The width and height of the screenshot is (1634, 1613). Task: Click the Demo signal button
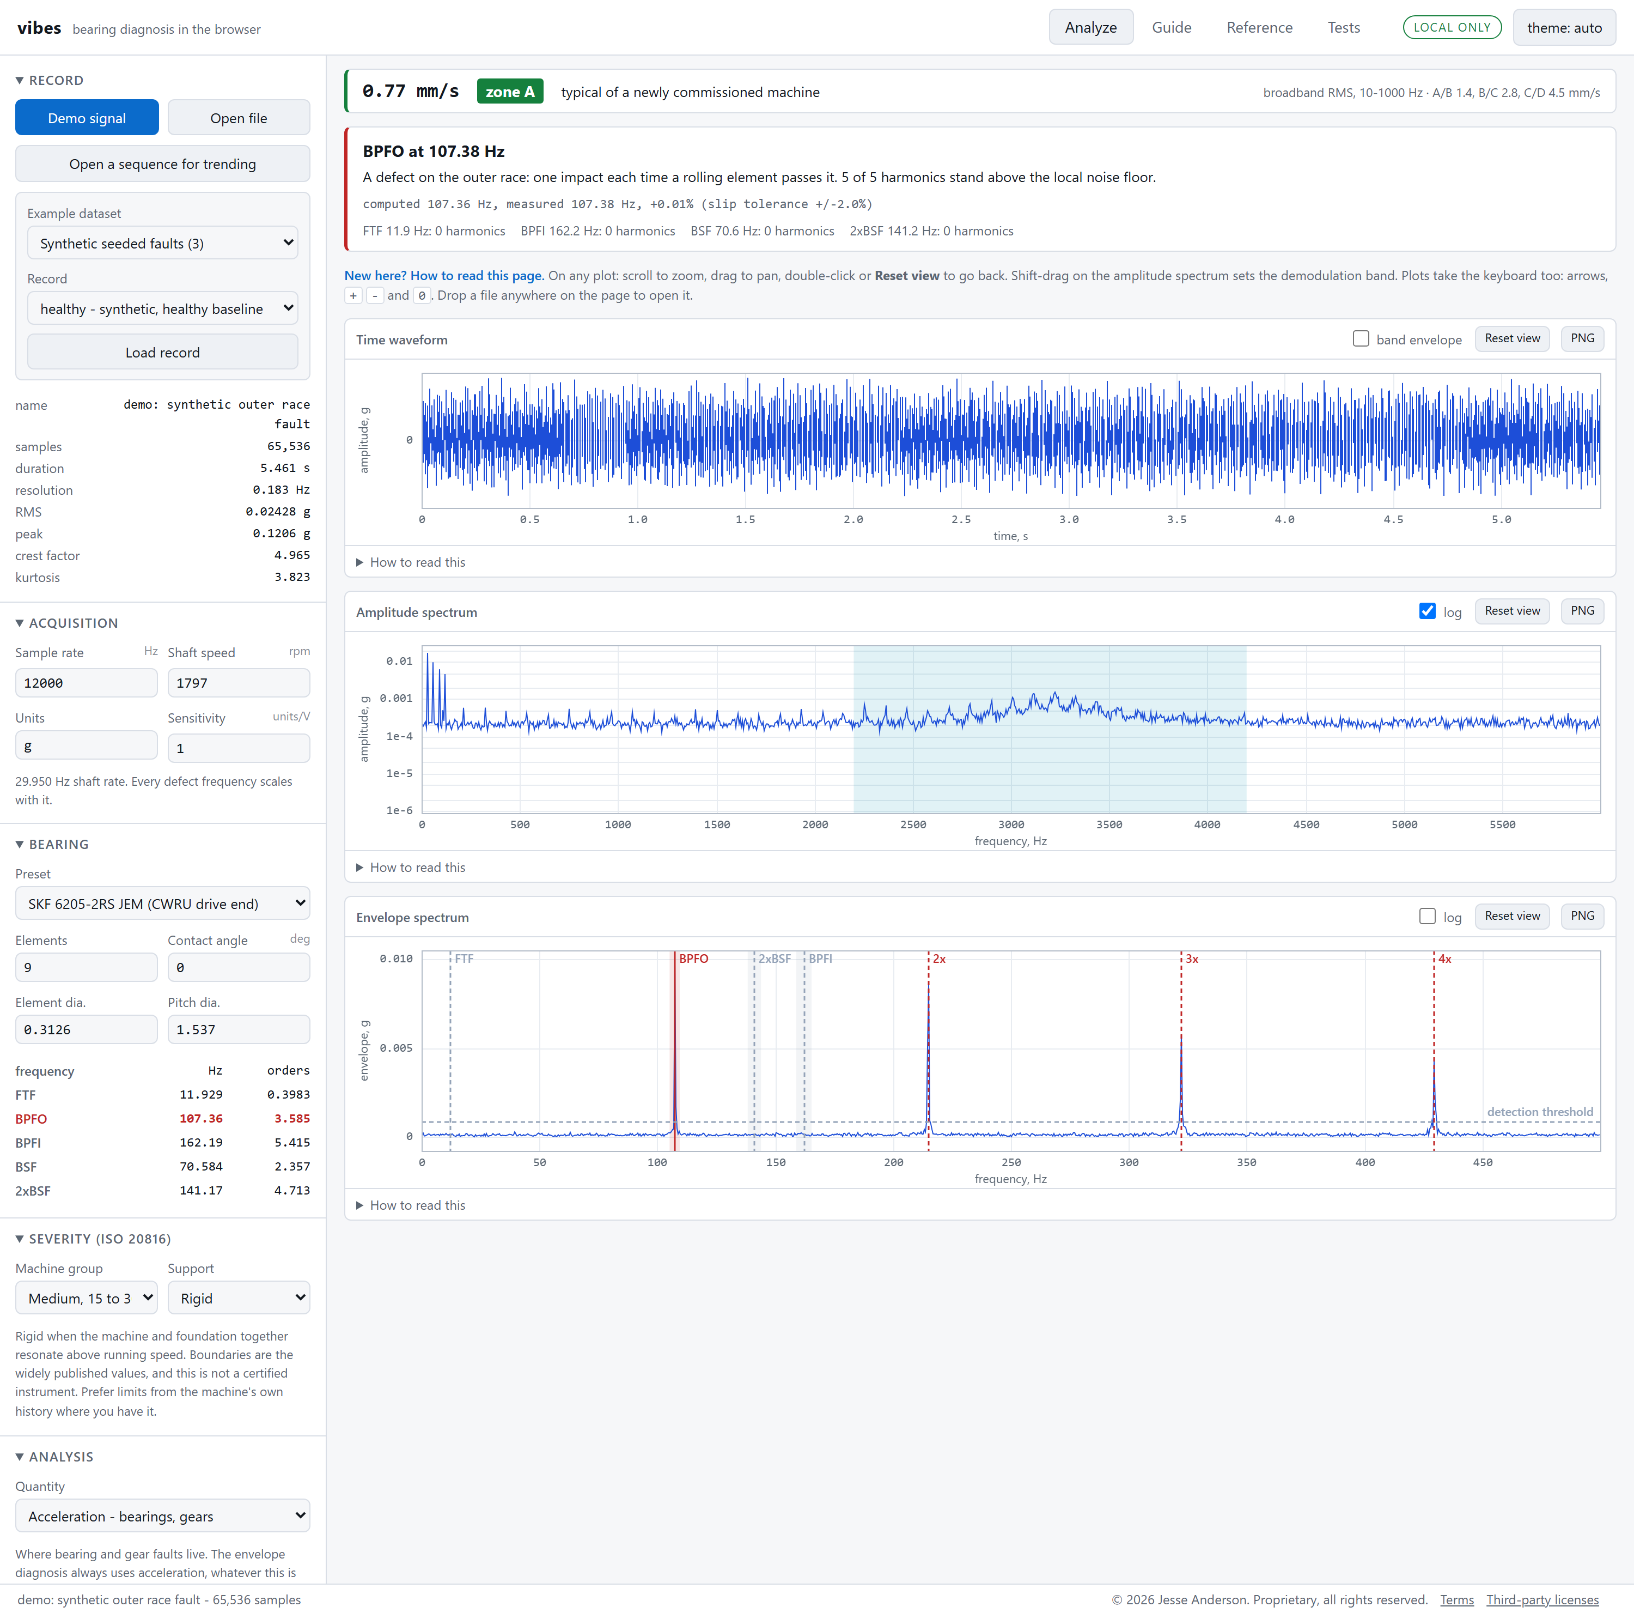point(86,118)
